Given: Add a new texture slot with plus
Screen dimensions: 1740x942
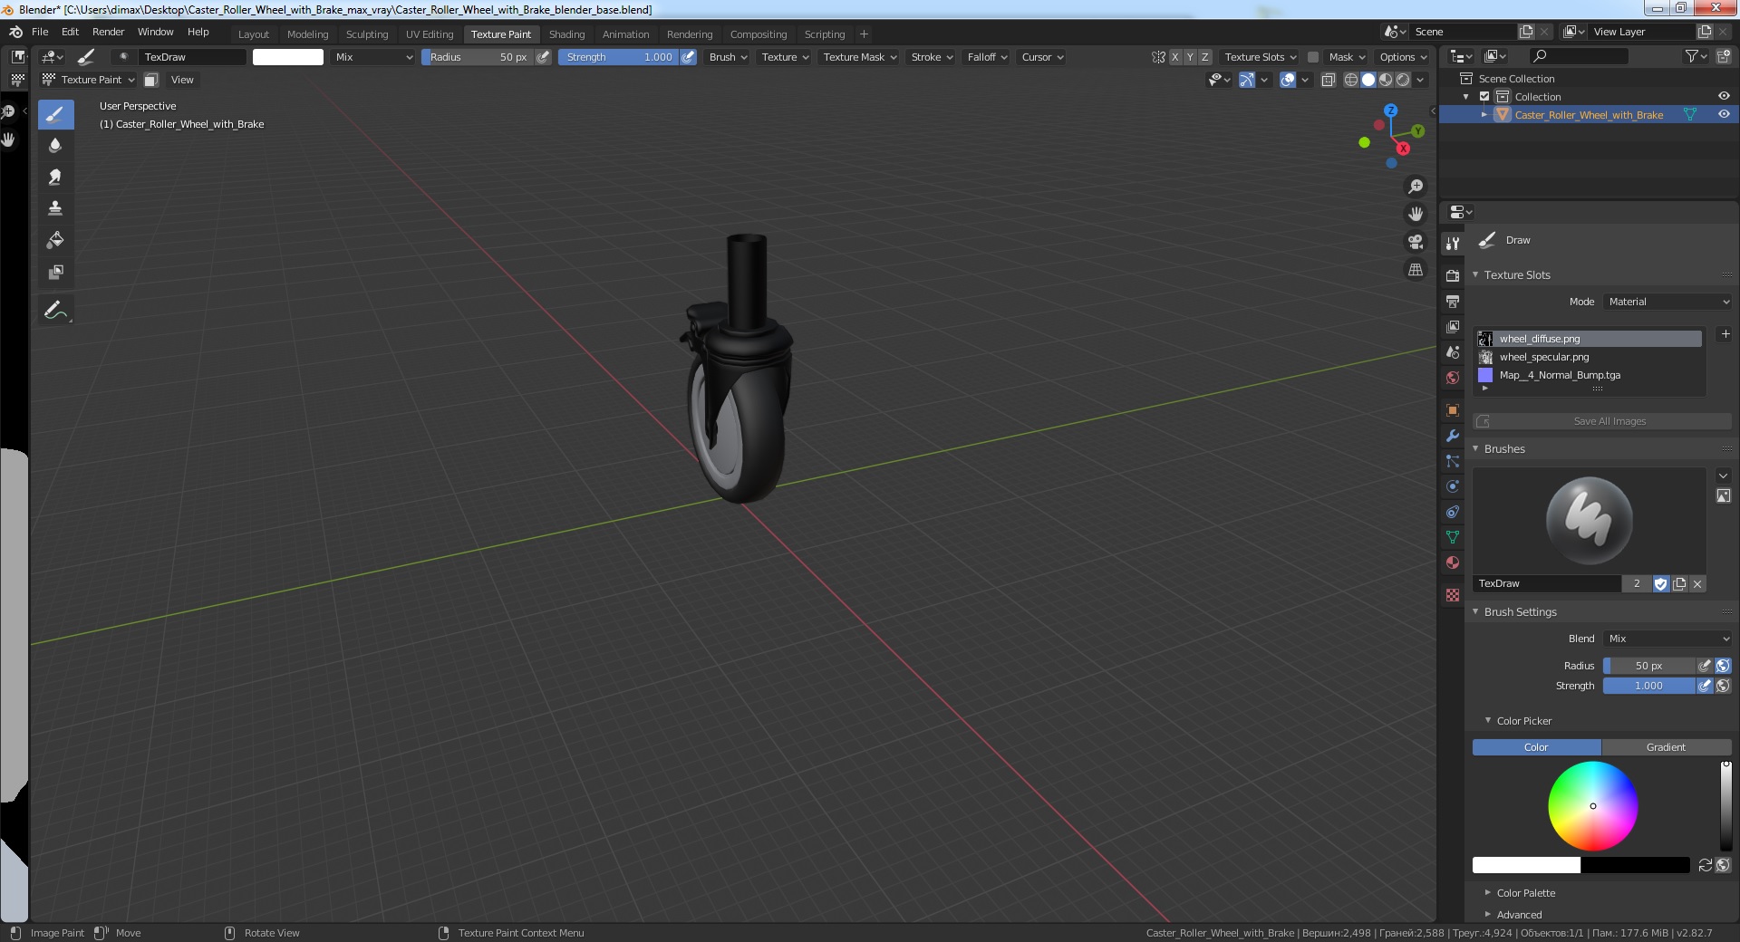Looking at the screenshot, I should (1725, 334).
